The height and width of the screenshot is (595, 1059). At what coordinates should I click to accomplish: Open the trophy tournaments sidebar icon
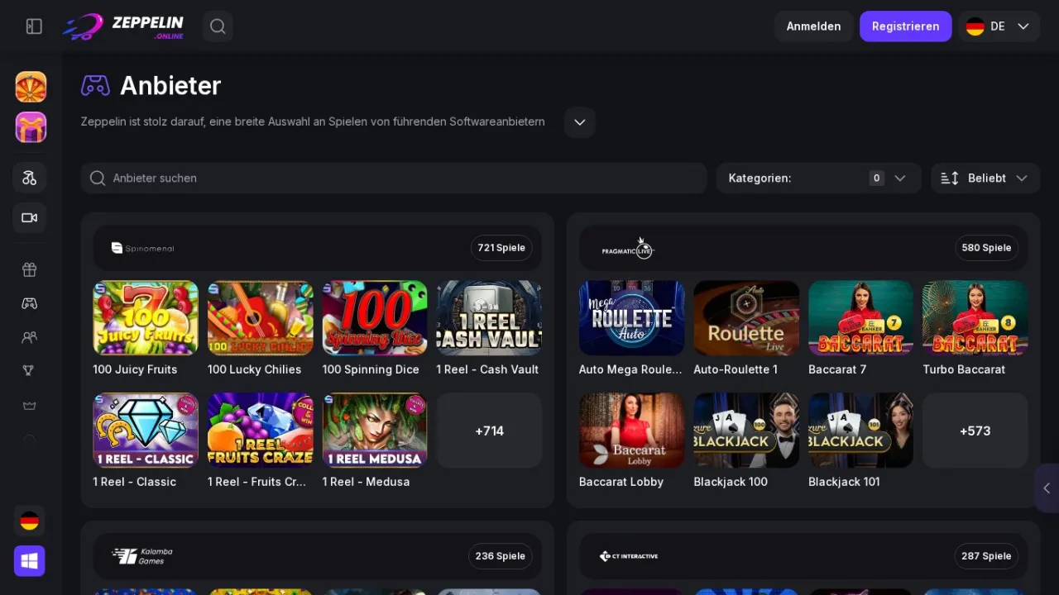tap(30, 371)
